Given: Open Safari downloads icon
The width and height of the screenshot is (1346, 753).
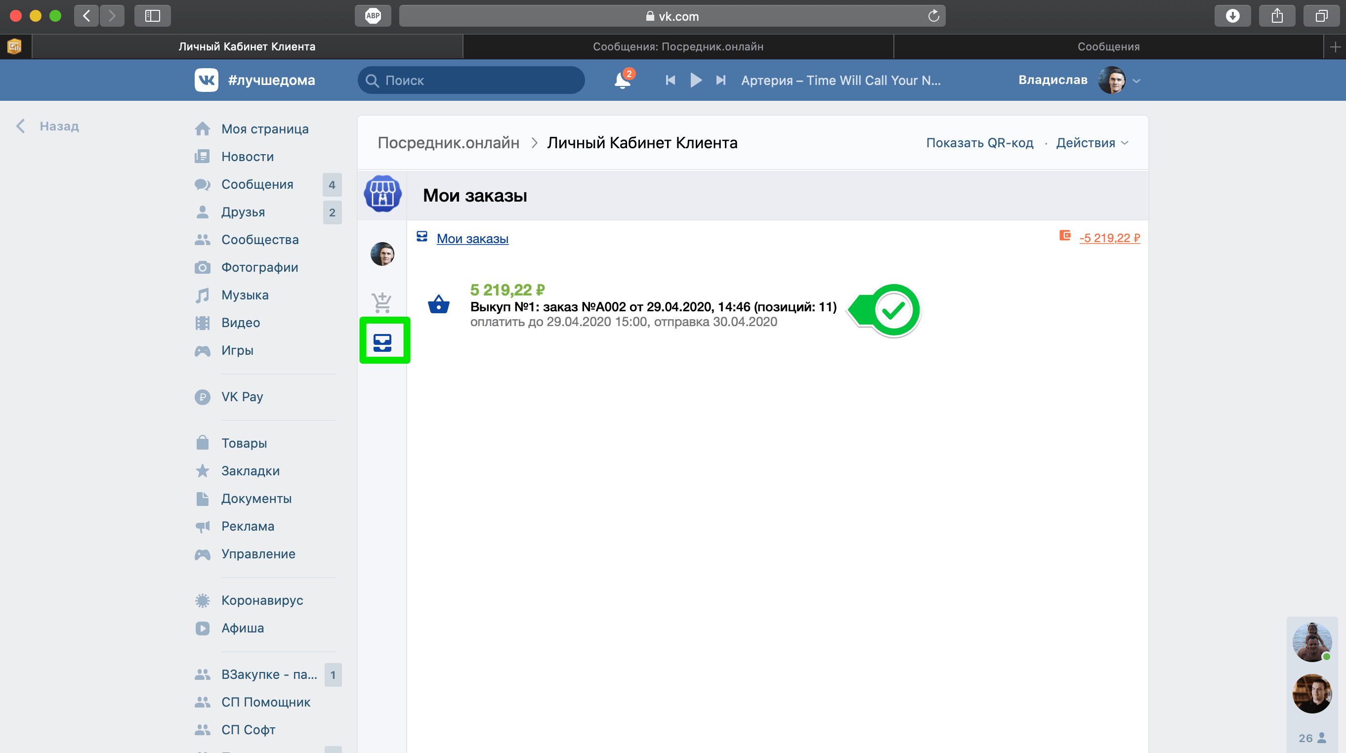Looking at the screenshot, I should click(1232, 16).
